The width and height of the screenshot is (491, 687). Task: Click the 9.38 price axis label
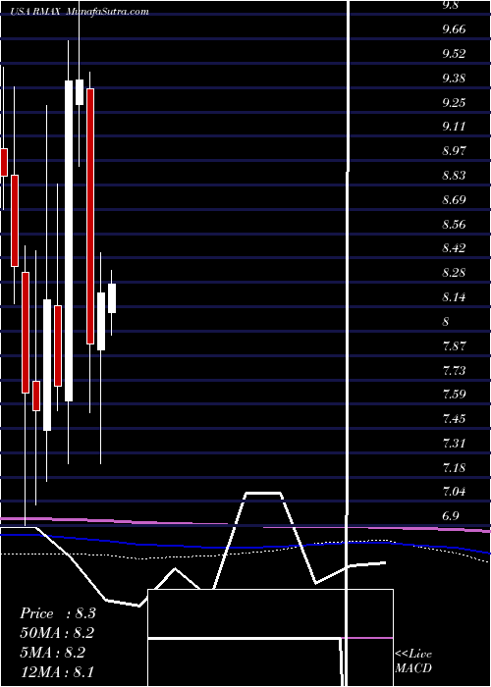tap(454, 79)
